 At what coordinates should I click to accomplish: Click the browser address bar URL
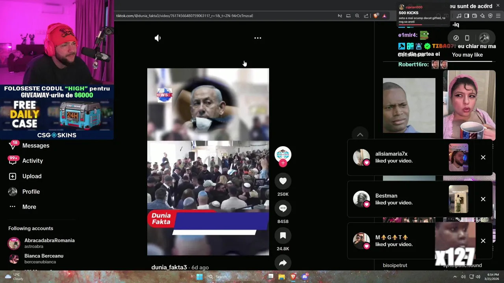tap(185, 16)
